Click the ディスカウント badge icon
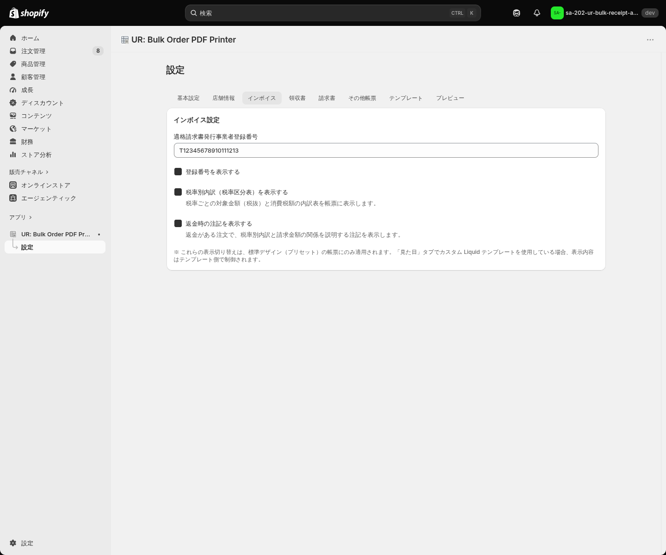This screenshot has height=555, width=666. coord(13,103)
